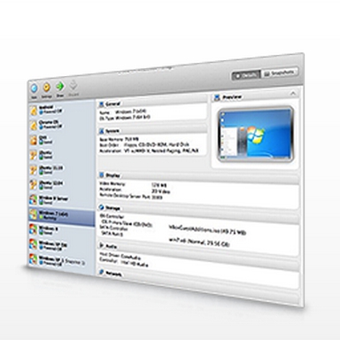Click the green Show arrow icon
340x340 pixels.
coord(60,86)
